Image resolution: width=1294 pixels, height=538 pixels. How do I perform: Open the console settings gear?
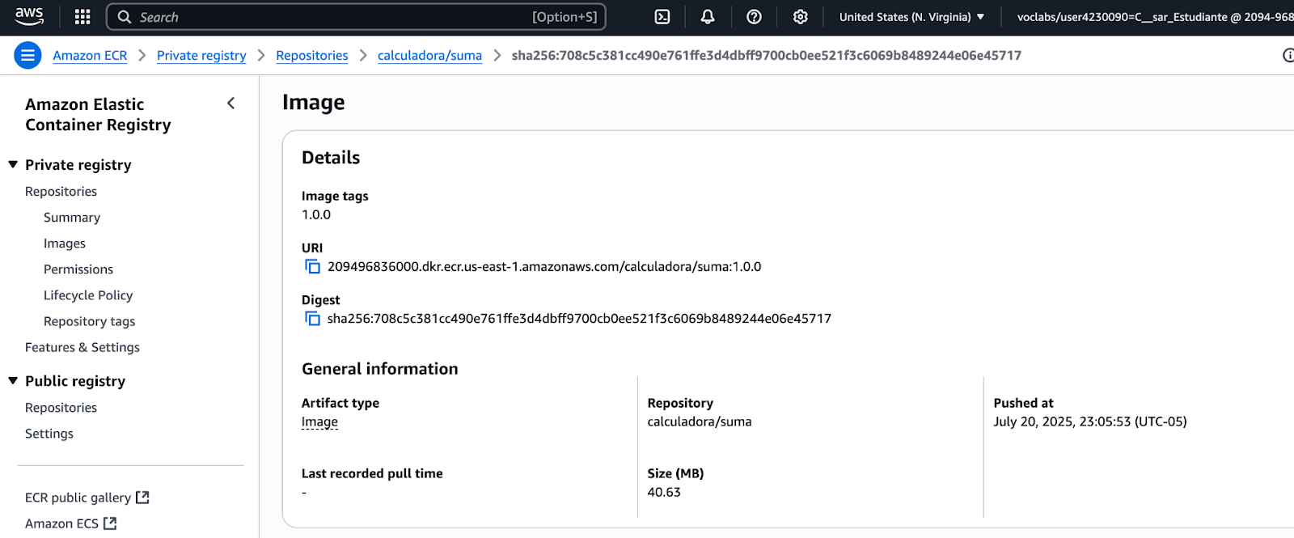point(800,17)
